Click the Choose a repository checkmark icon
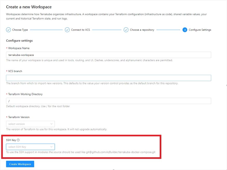The image size is (227, 170). 126,30
